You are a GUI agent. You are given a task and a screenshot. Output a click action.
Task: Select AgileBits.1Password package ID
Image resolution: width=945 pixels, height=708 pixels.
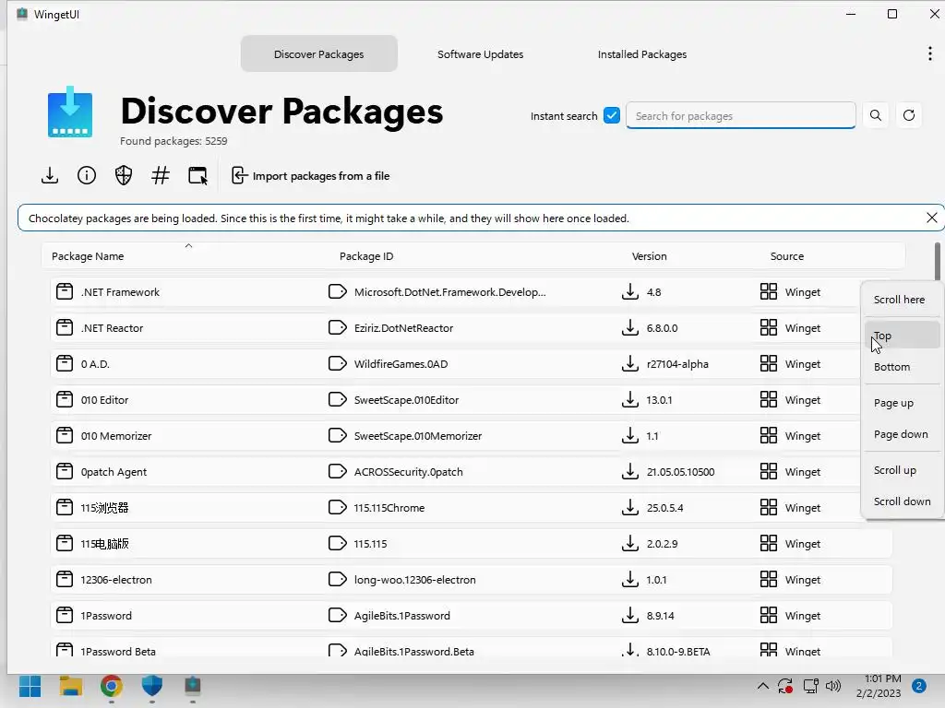coord(402,616)
